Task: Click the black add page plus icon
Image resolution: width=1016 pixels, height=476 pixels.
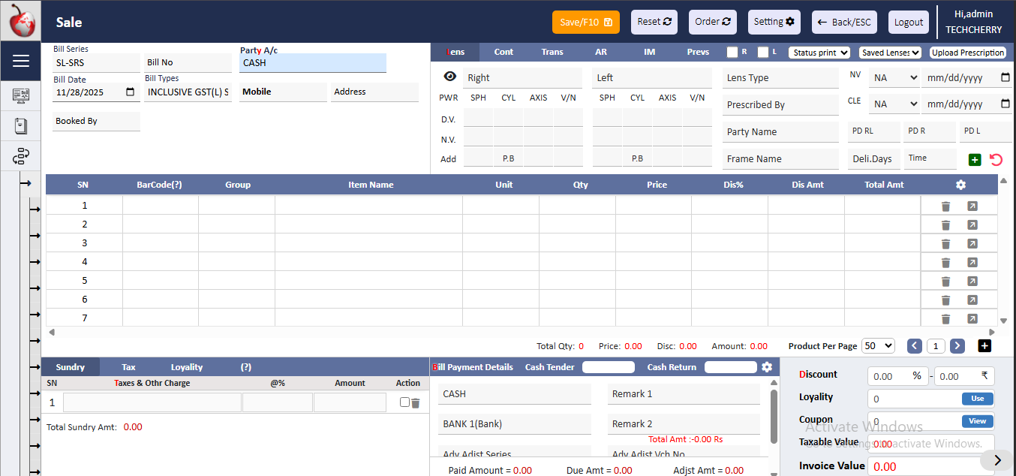Action: tap(985, 345)
